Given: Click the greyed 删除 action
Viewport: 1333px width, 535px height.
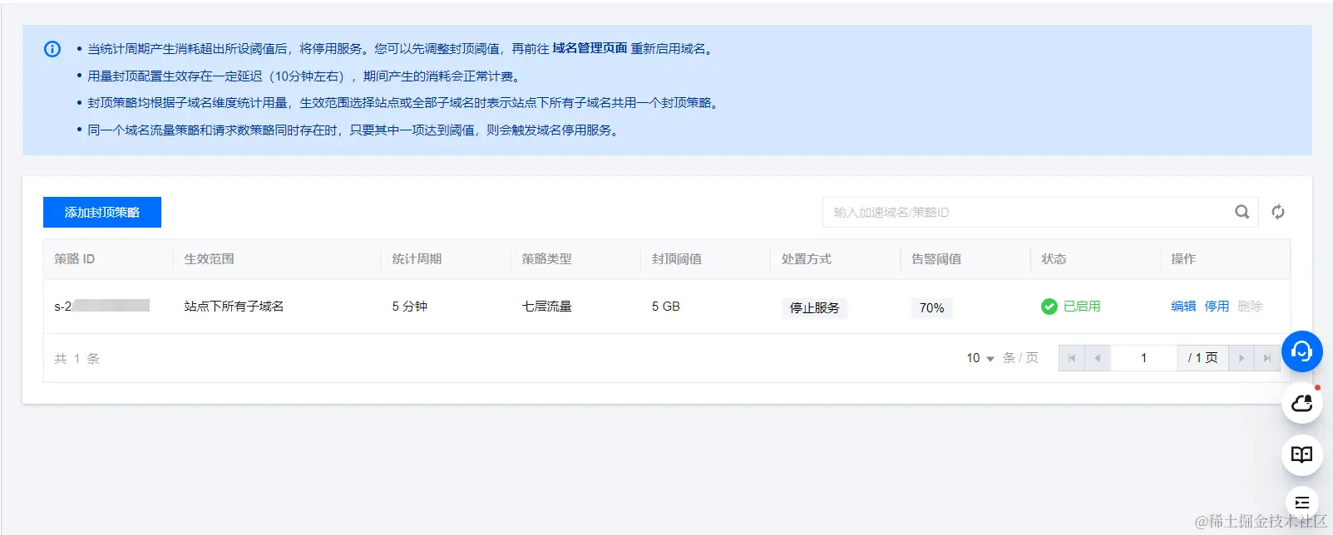Looking at the screenshot, I should coord(1250,306).
